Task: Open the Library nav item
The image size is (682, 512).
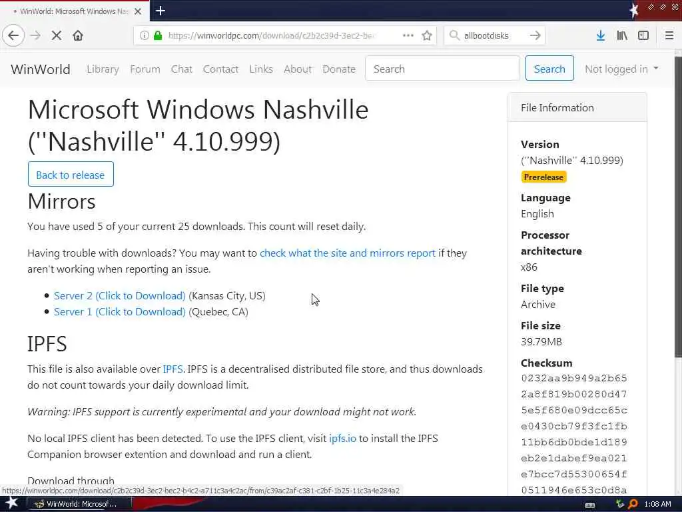Action: pyautogui.click(x=103, y=69)
